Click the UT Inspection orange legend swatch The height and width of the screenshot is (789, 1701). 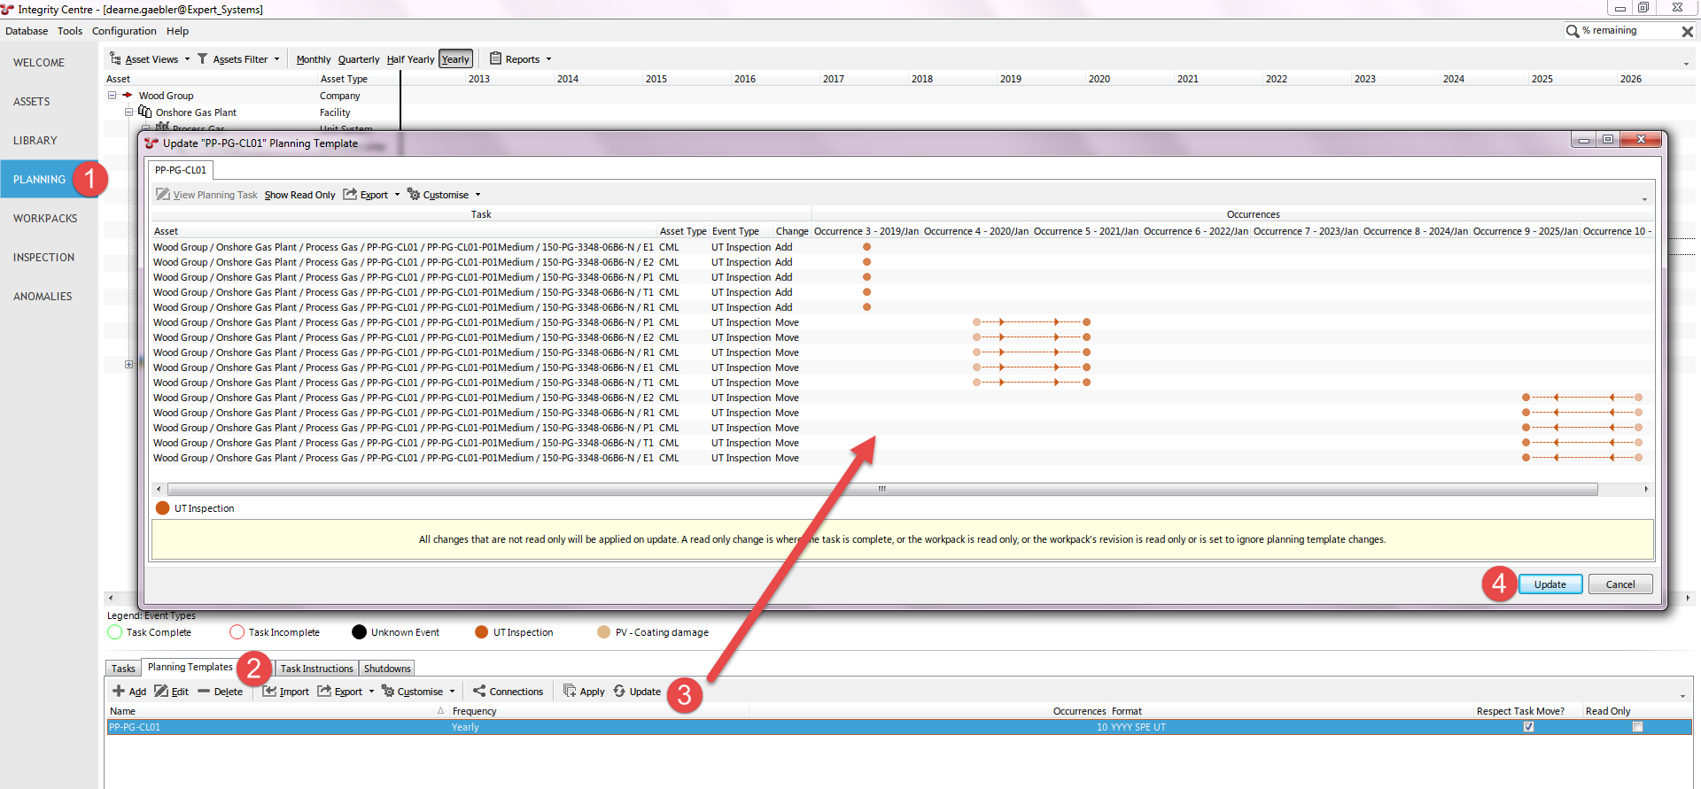click(x=481, y=632)
